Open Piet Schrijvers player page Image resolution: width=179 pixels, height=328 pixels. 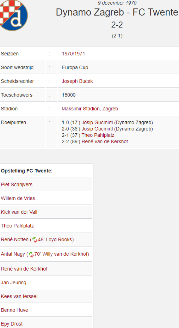pyautogui.click(x=17, y=184)
